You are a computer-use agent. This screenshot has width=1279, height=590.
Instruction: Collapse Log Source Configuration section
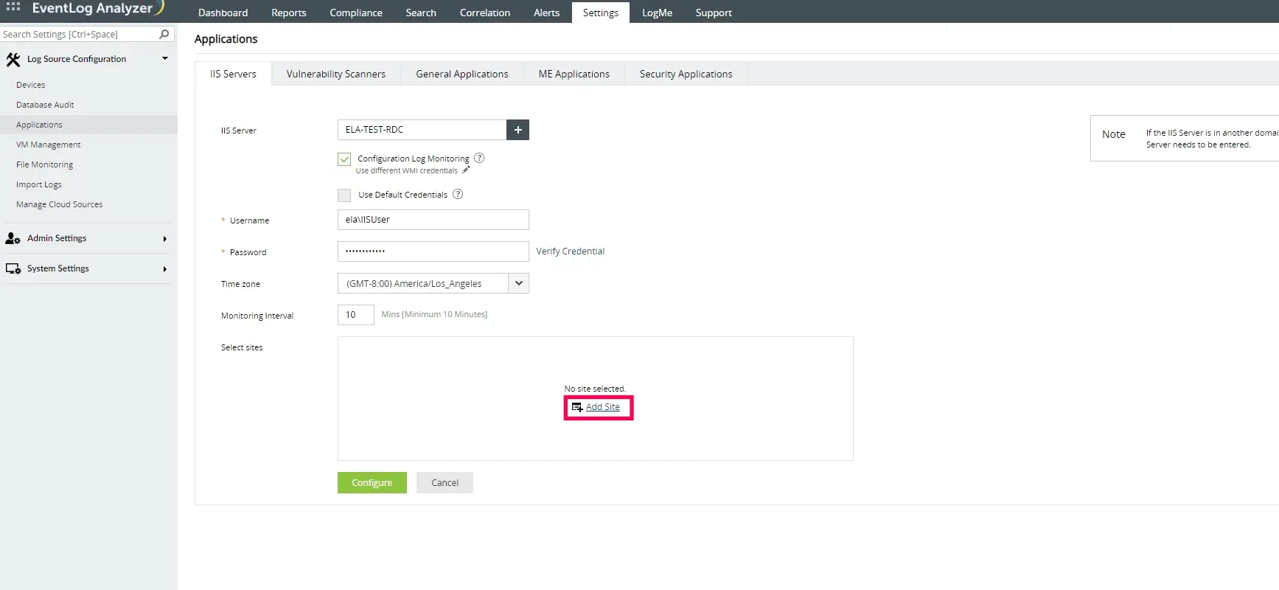[x=165, y=58]
